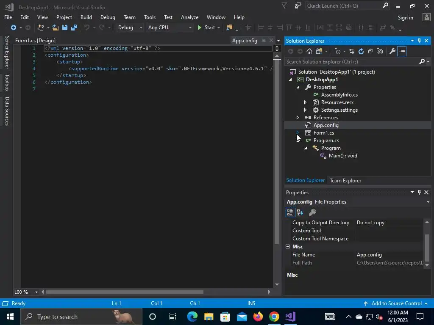Click the Open File folder icon
The height and width of the screenshot is (325, 434).
point(56,28)
